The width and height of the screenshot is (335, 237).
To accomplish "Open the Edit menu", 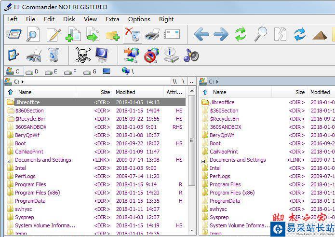I will (x=49, y=19).
